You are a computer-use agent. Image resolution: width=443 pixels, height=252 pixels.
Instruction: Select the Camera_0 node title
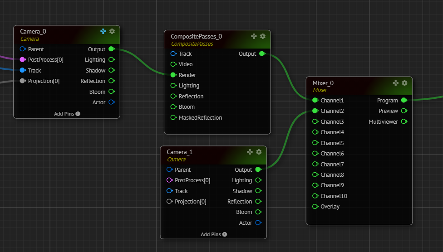(x=33, y=31)
